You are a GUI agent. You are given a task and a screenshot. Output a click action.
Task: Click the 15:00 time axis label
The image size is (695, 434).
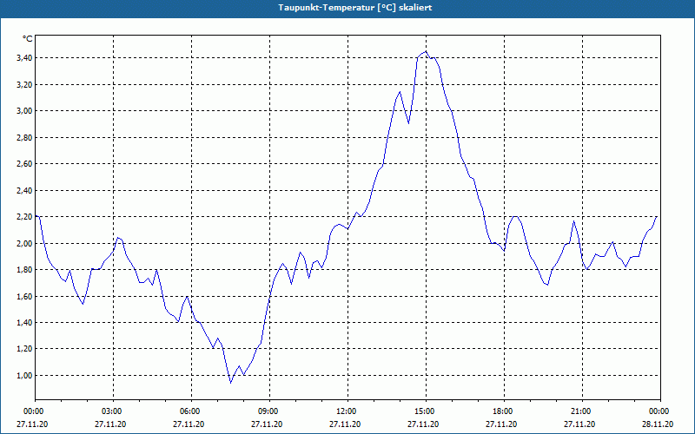click(426, 411)
